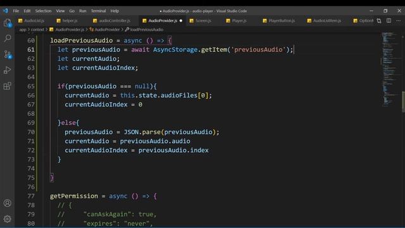Open the Manage gear icon
This screenshot has width=405, height=228.
pyautogui.click(x=8, y=219)
